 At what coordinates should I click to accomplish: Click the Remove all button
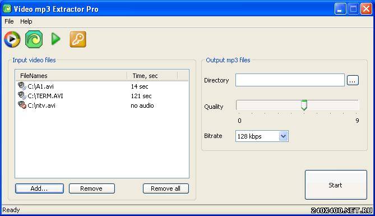166,189
